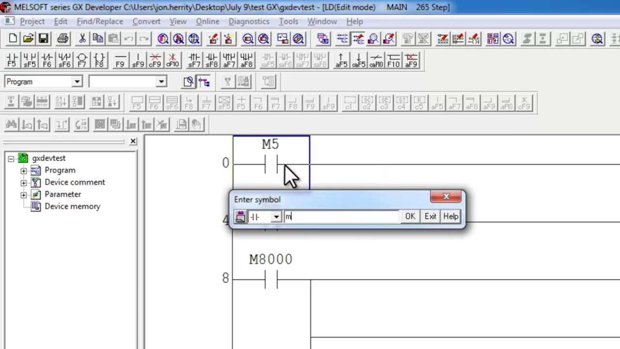Draw vertical line sF9
This screenshot has height=349, width=620.
tap(138, 60)
